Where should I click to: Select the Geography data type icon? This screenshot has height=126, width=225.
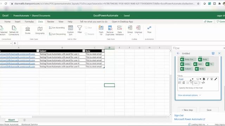40,30
